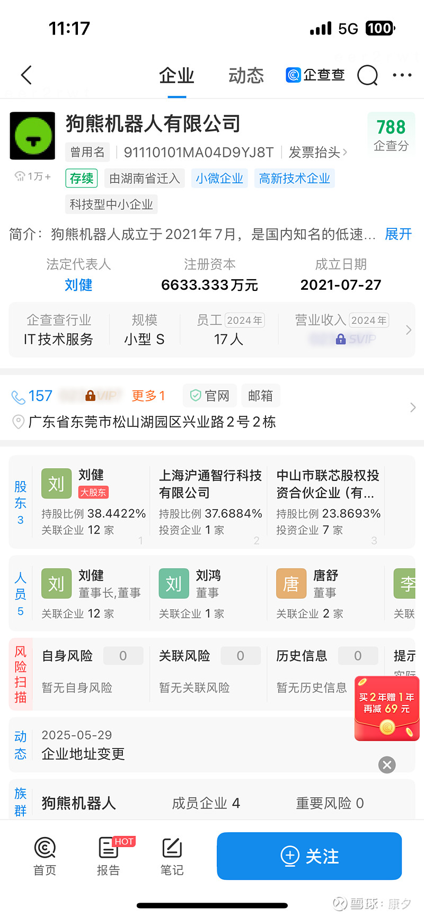Expand the contact info chevron
Viewport: 424px width, 917px height.
(413, 407)
